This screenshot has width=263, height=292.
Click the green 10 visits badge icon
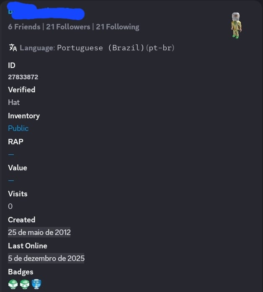[x=13, y=284]
